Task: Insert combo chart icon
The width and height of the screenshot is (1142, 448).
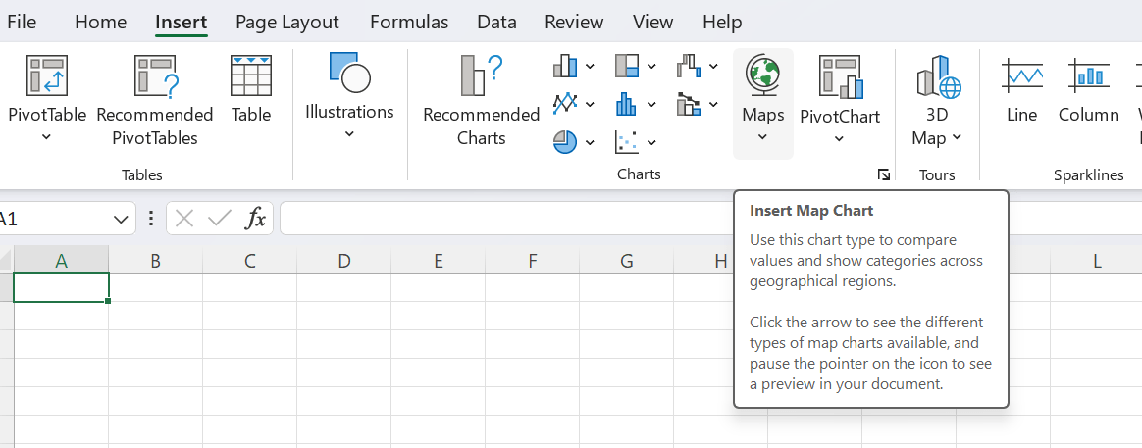Action: (x=689, y=104)
